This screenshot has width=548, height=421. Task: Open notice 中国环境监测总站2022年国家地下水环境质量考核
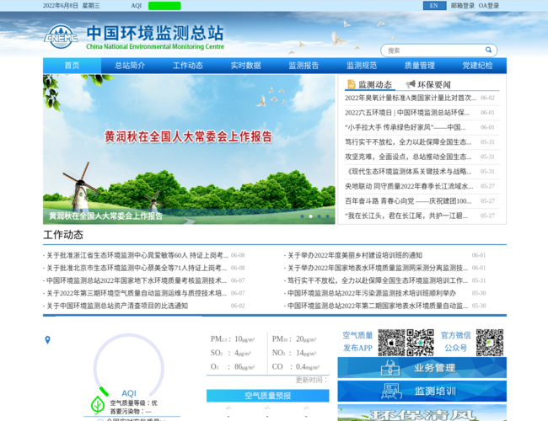[137, 280]
